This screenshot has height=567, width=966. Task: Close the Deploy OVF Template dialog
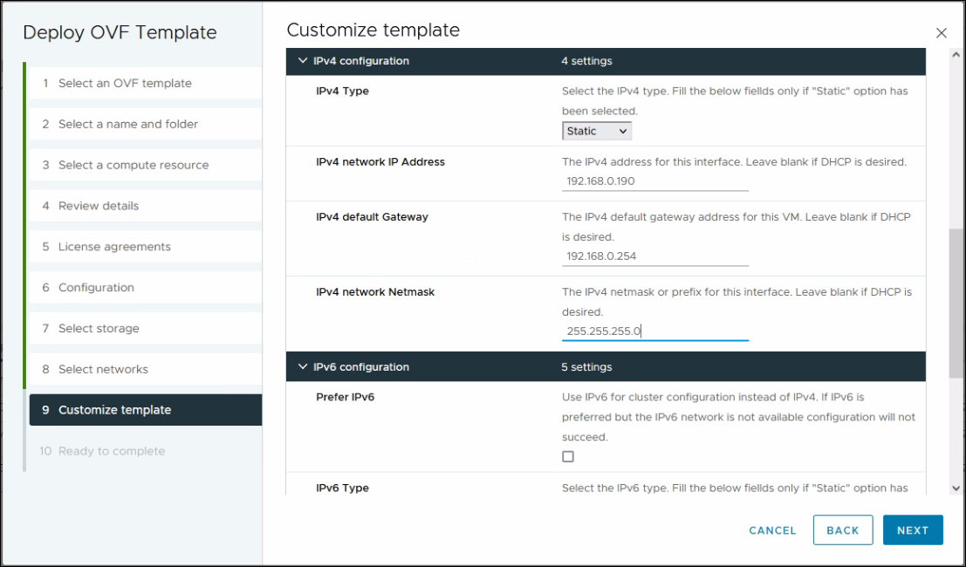[x=942, y=32]
